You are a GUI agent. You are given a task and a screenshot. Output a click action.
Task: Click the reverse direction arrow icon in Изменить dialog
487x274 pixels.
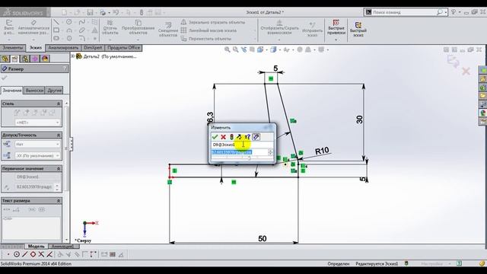239,137
